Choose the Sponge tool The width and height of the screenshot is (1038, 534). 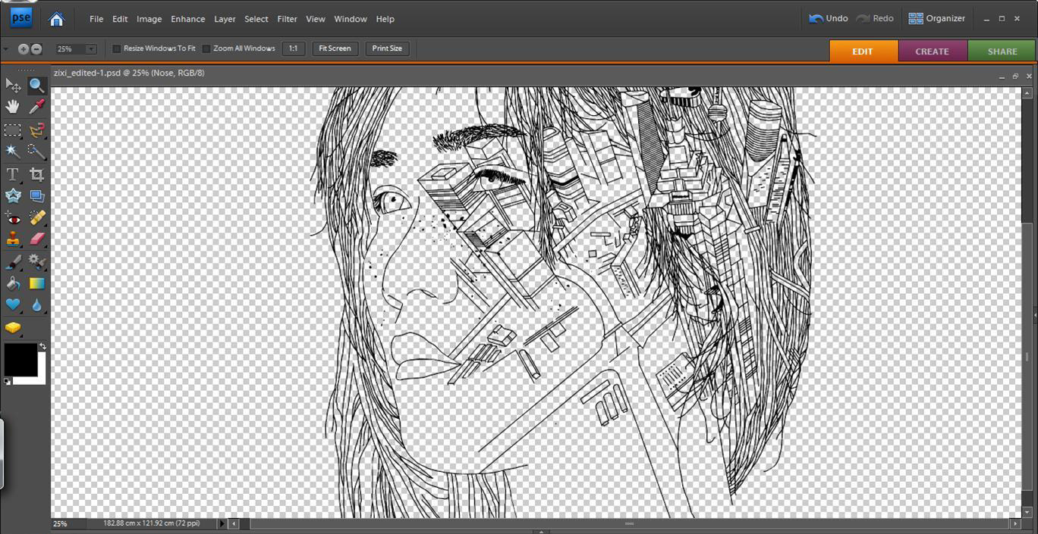point(13,328)
